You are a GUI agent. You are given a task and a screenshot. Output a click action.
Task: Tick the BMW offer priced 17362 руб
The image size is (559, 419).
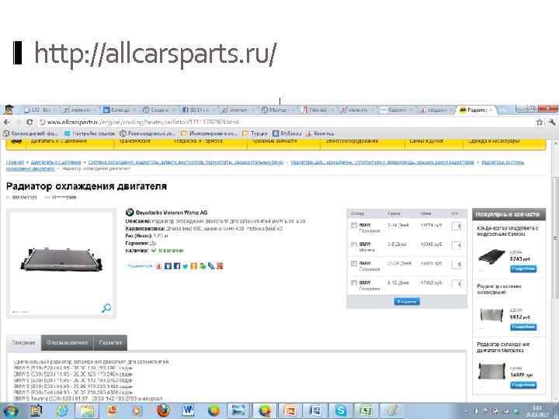354,283
